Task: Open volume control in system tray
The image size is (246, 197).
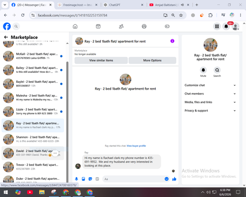Action: point(208,192)
